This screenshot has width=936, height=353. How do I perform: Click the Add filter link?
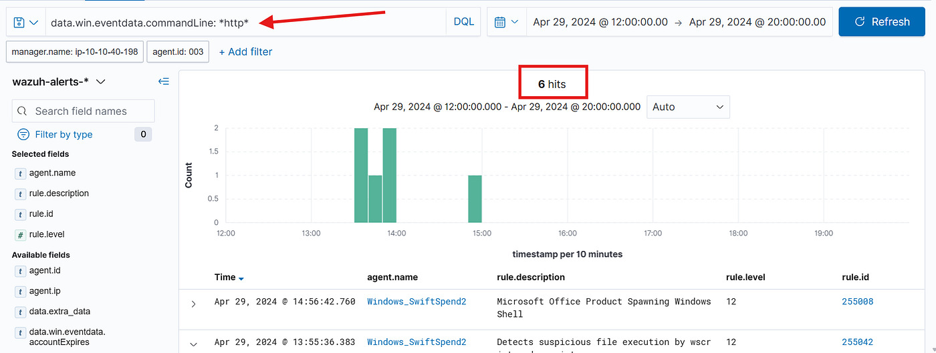pyautogui.click(x=245, y=51)
